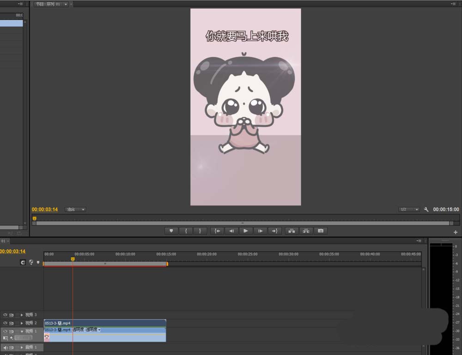
Task: Toggle sync lock on 音频 1 track
Action: click(x=12, y=348)
